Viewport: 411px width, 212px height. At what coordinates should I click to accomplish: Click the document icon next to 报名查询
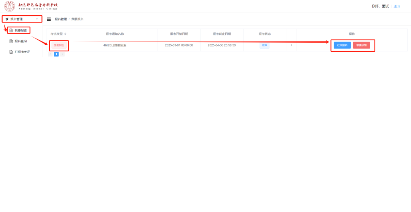point(11,41)
